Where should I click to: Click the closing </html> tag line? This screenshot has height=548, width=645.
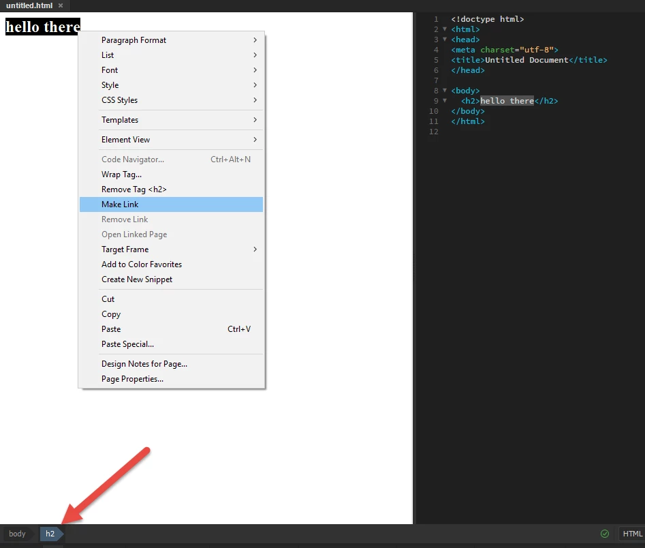click(468, 121)
